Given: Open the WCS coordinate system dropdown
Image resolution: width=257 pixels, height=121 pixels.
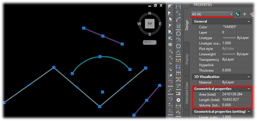Looking at the screenshot, I should pos(150,42).
